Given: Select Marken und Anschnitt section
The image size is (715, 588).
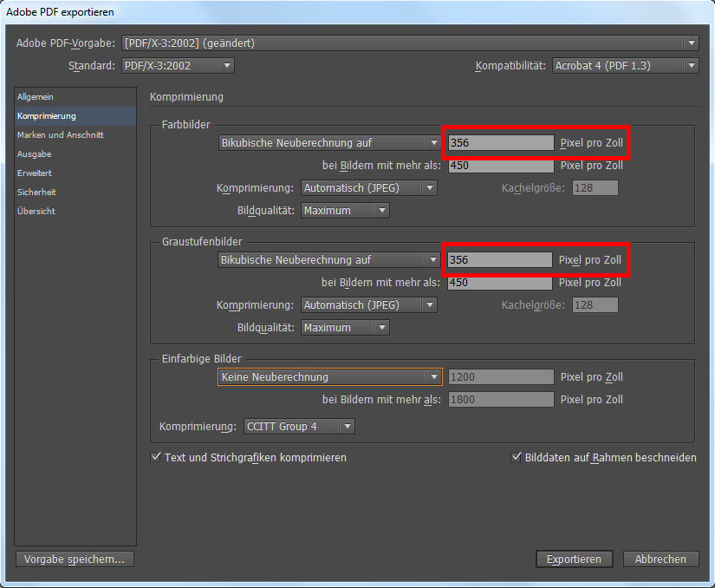Looking at the screenshot, I should (61, 135).
